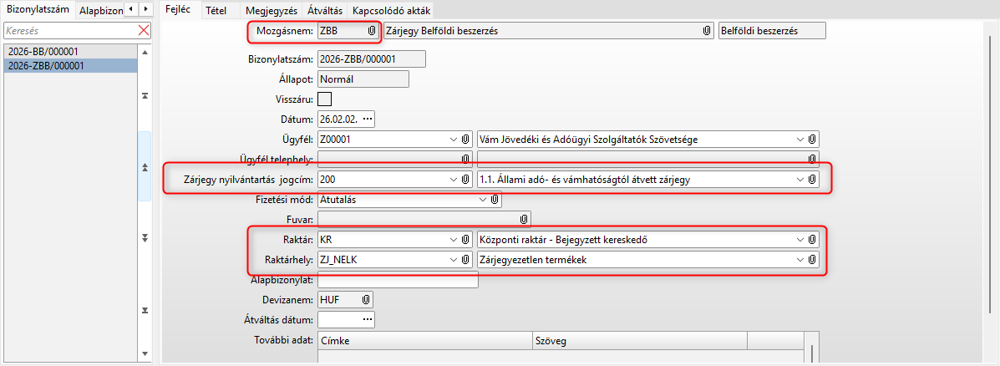
Task: Expand the jogcím description dropdown arrow
Action: pyautogui.click(x=800, y=180)
